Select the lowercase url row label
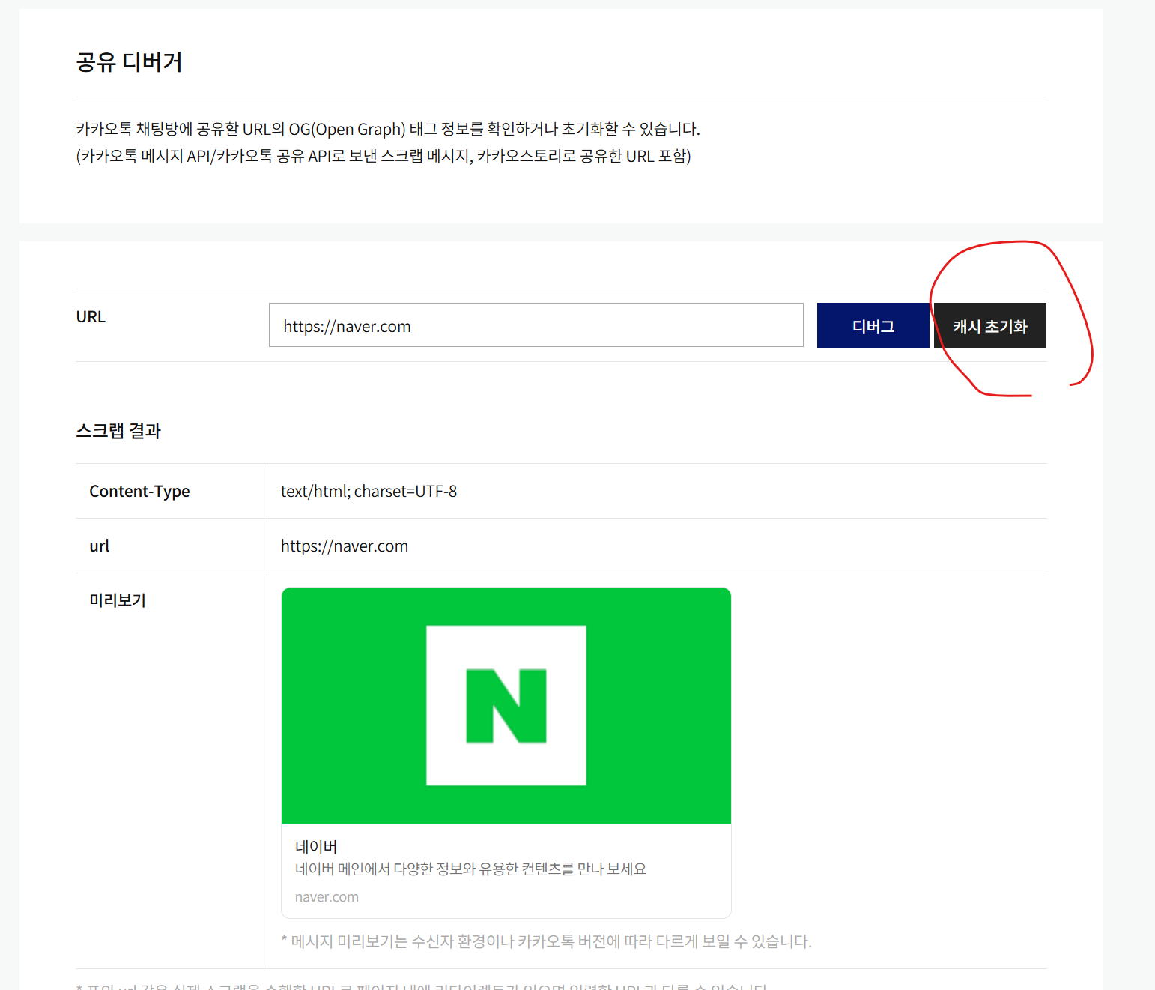1155x990 pixels. click(99, 546)
